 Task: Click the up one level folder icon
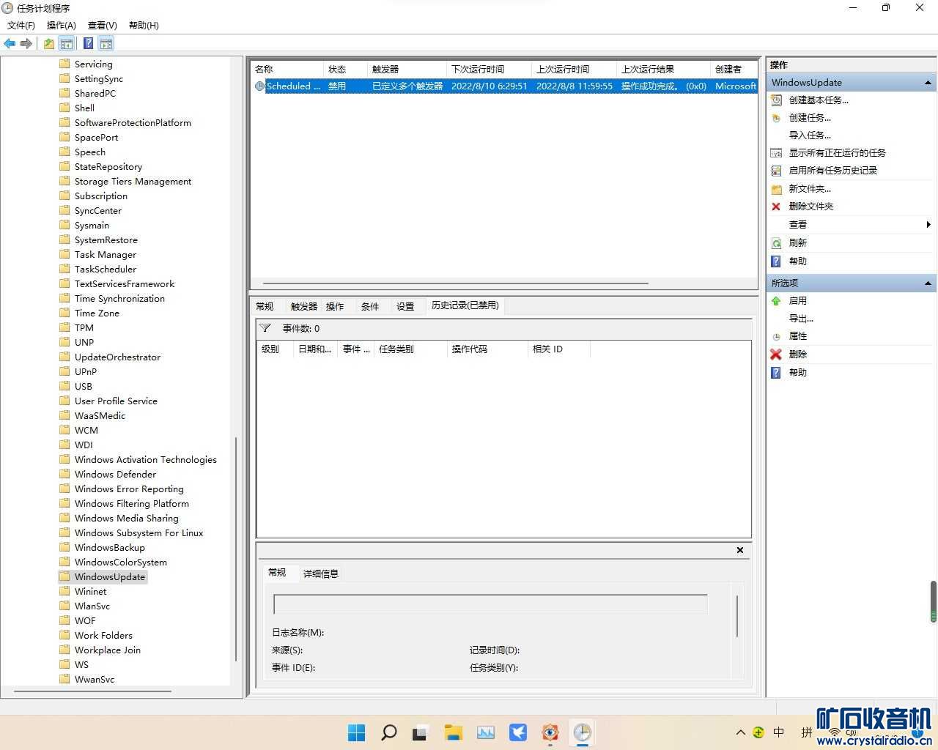[49, 44]
